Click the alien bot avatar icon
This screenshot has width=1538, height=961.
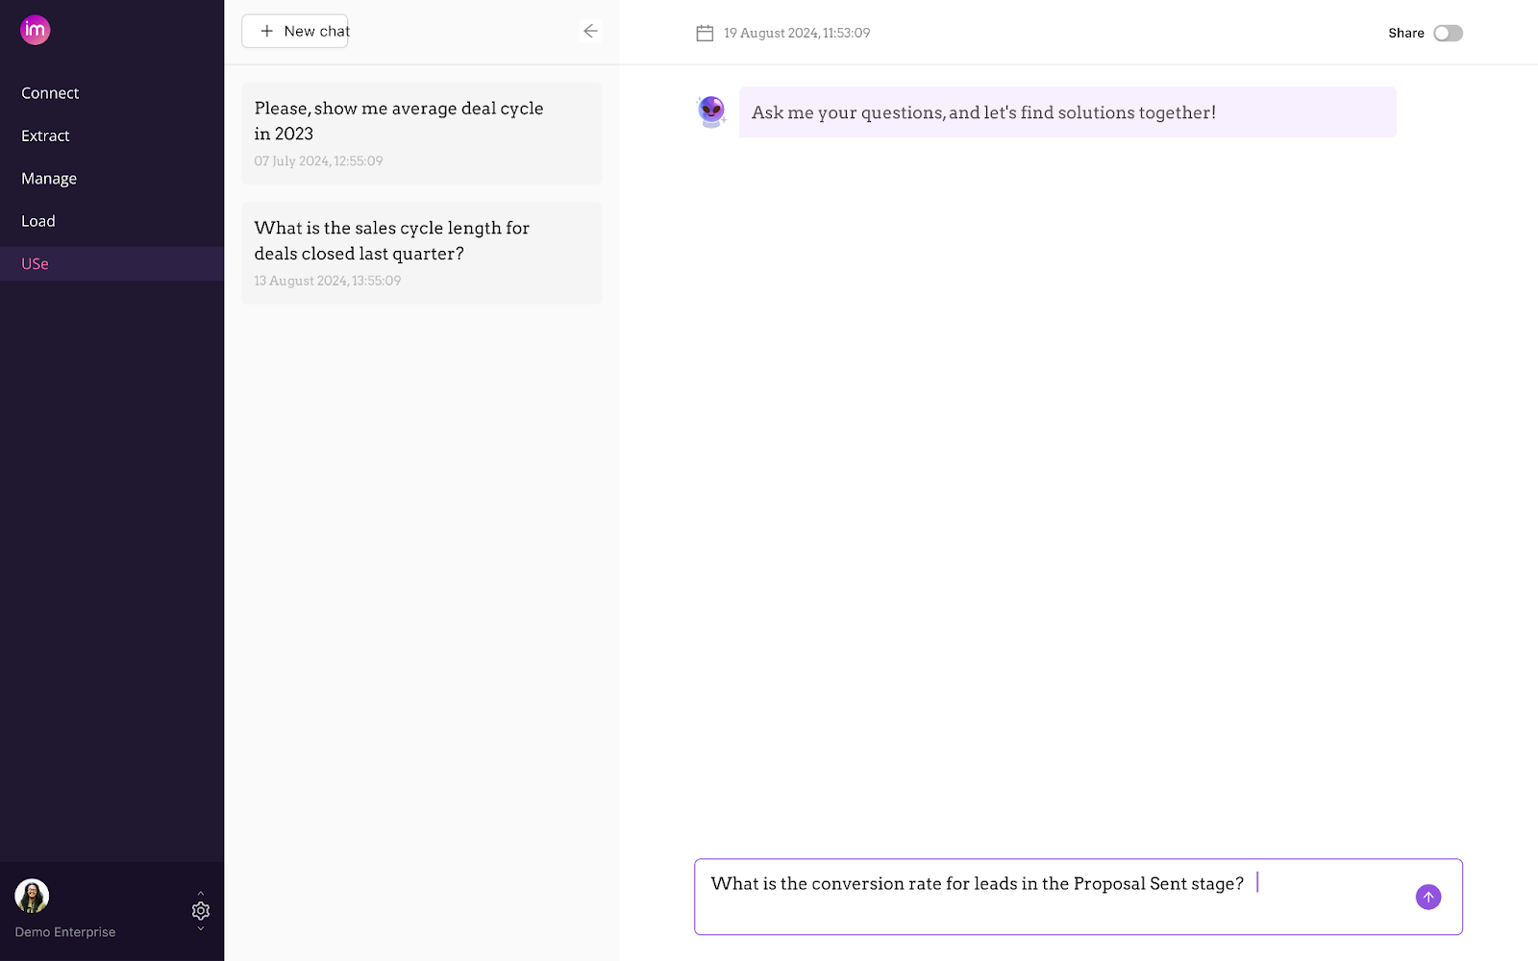pos(711,111)
